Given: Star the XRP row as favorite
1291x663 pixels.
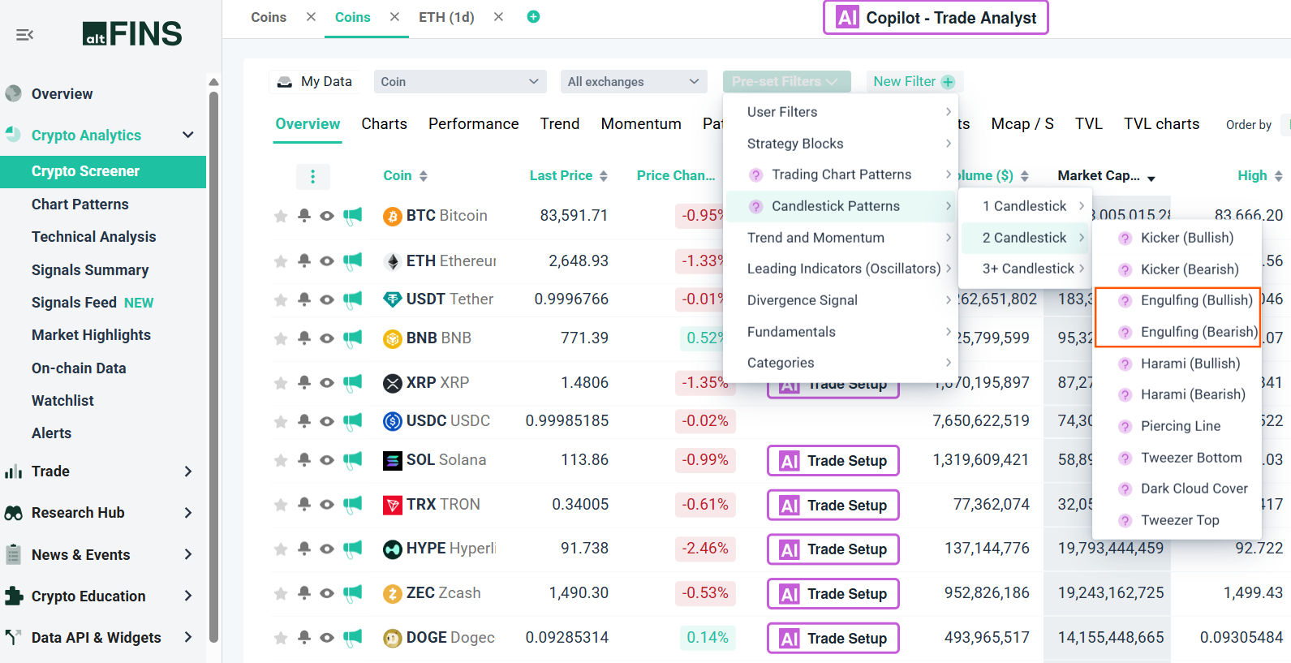Looking at the screenshot, I should [281, 382].
